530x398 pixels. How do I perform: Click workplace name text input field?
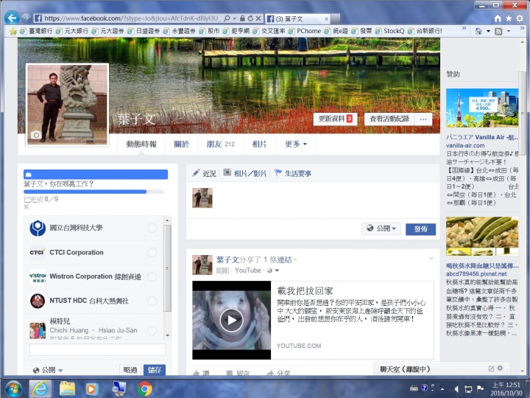click(97, 349)
